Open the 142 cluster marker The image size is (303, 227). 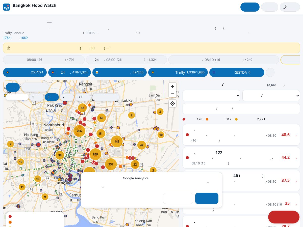tap(117, 141)
